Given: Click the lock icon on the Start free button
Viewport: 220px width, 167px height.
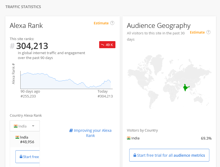Looking at the screenshot, I should point(21,157).
